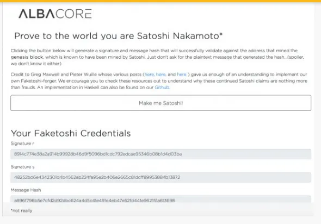Focus the Message Hash value field
Viewport: 321px width, 224px height.
[160, 199]
